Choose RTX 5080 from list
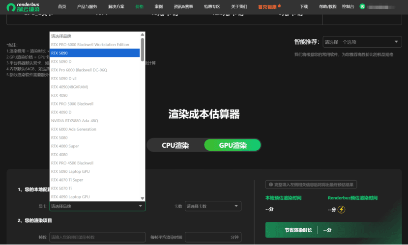408x245 pixels. tap(95, 137)
